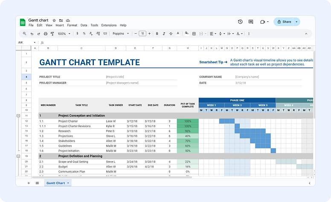
Task: Click the Share button
Action: 284,22
